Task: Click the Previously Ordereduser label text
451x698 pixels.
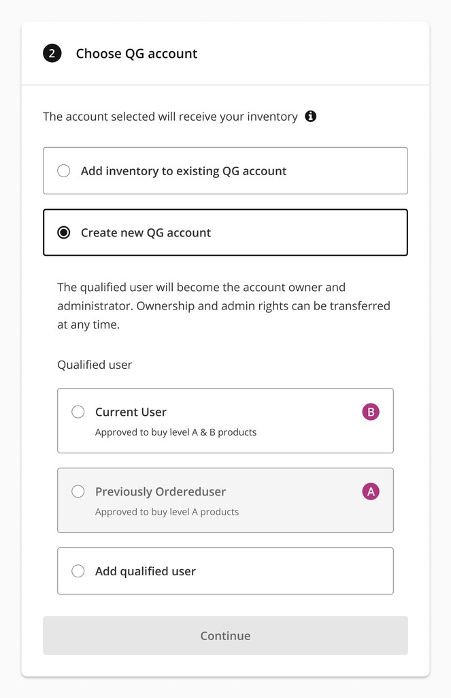Action: tap(161, 491)
